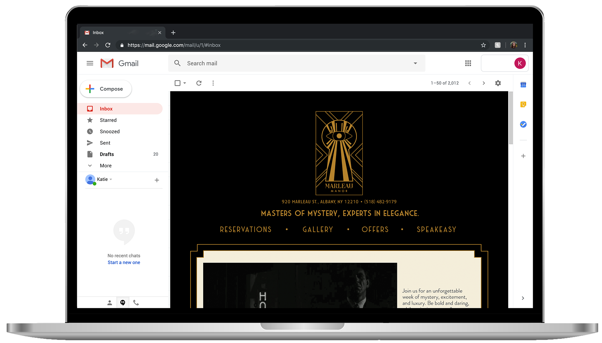
Task: Tick the select-all messages checkbox
Action: pos(177,83)
